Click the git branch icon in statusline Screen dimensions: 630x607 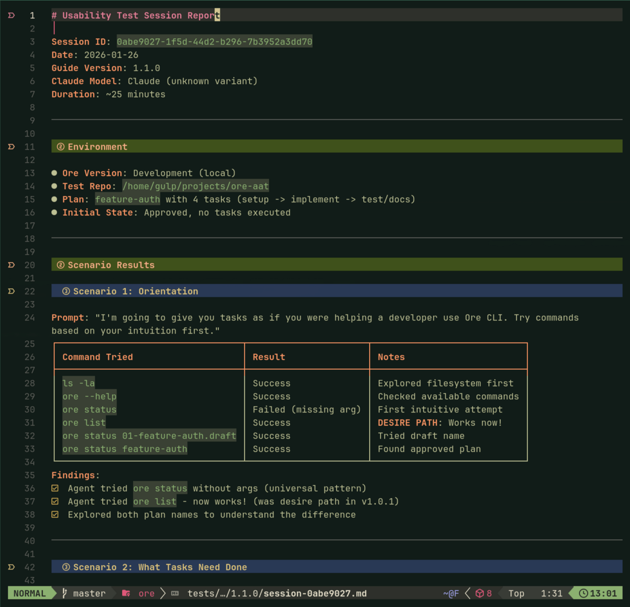pos(65,593)
